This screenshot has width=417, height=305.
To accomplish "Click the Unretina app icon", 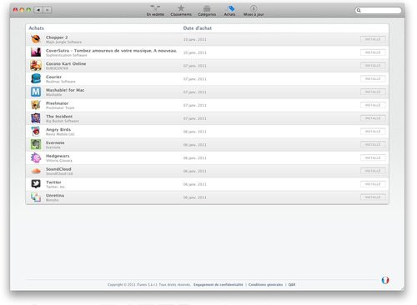I will coord(36,197).
